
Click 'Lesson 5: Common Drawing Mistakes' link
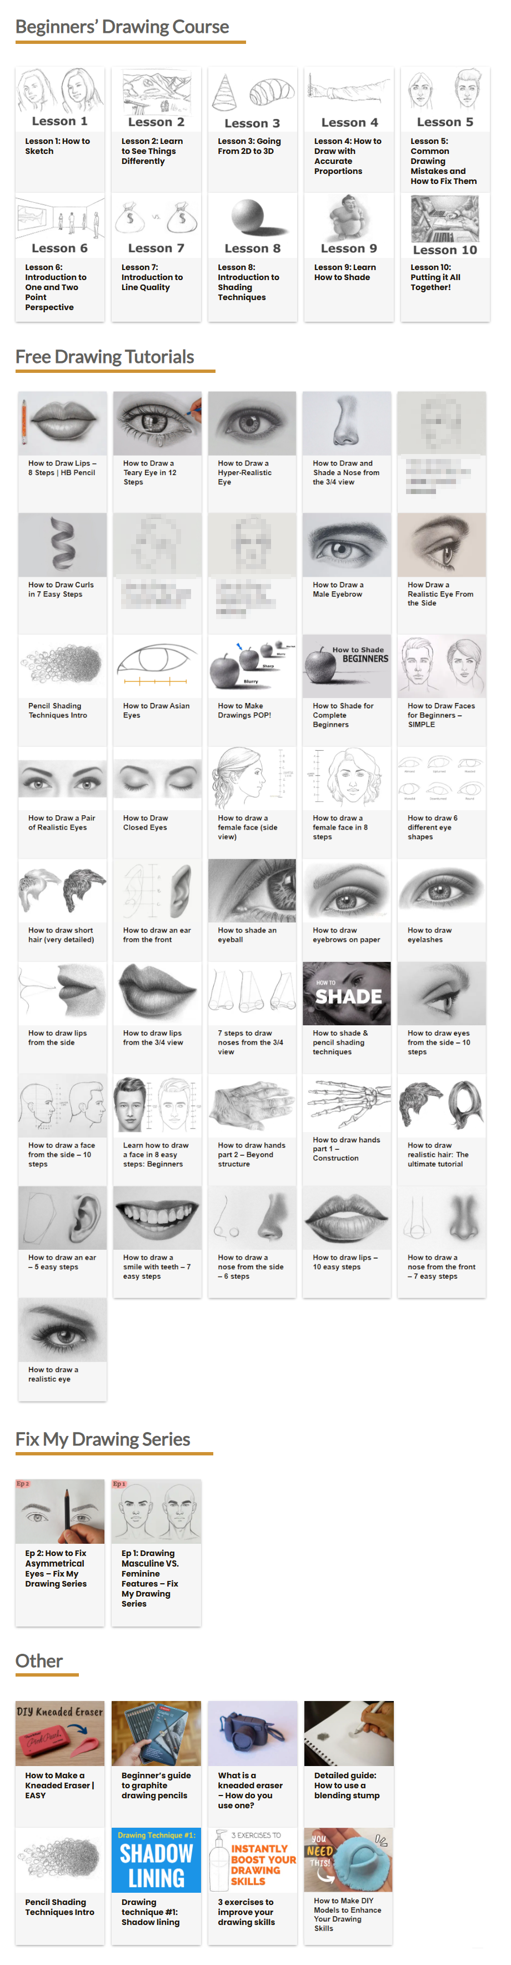tap(443, 161)
